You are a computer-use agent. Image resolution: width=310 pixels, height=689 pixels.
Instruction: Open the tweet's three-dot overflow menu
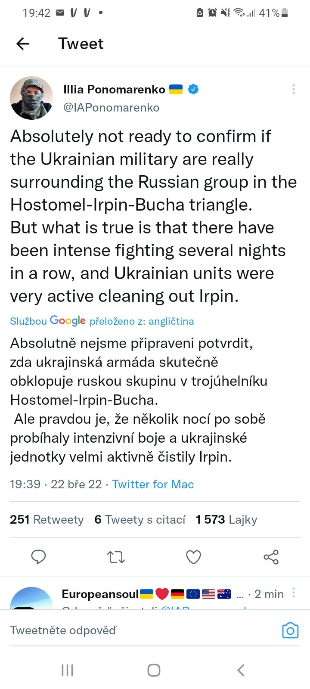click(293, 89)
